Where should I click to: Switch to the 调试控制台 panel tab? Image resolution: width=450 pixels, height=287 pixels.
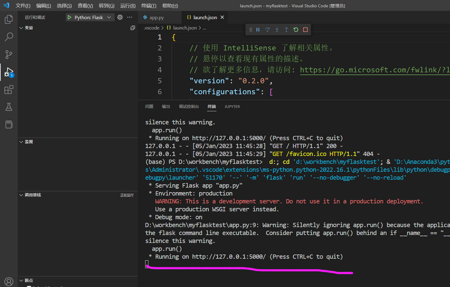pyautogui.click(x=189, y=107)
